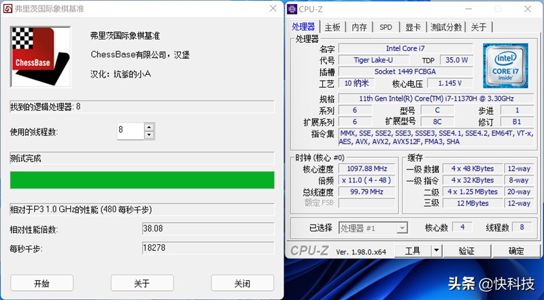Viewport: 544px width, 300px height.
Task: Click the green benchmark progress bar
Action: (142, 180)
